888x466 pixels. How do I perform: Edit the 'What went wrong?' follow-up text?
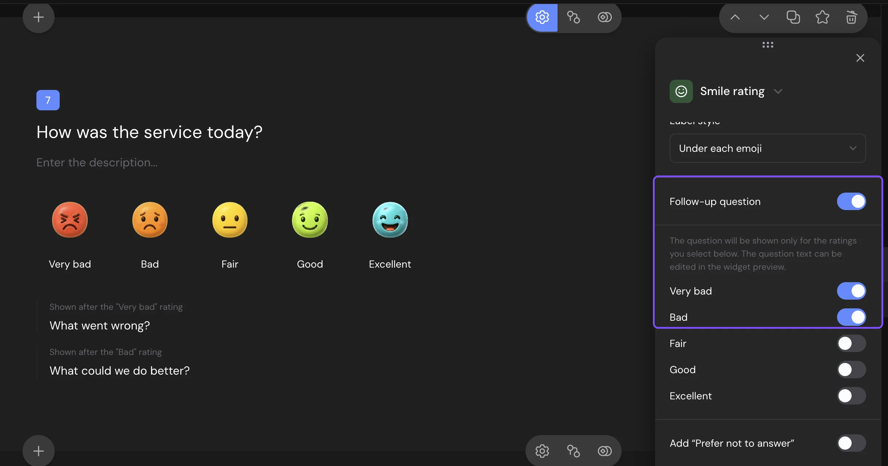tap(100, 325)
